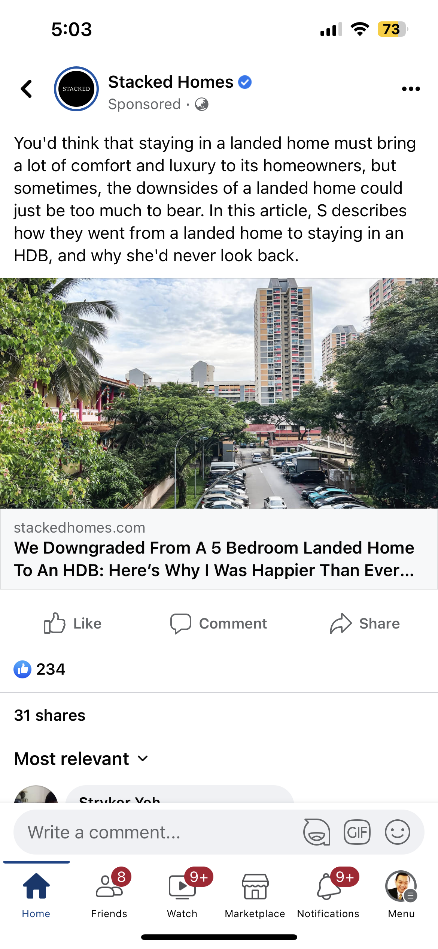This screenshot has width=438, height=949.
Task: Open the stackedhomes.com article headline link
Action: click(x=214, y=559)
